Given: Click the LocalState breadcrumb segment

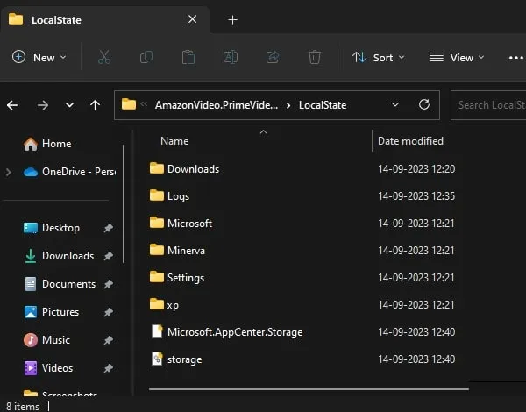Looking at the screenshot, I should (x=323, y=105).
